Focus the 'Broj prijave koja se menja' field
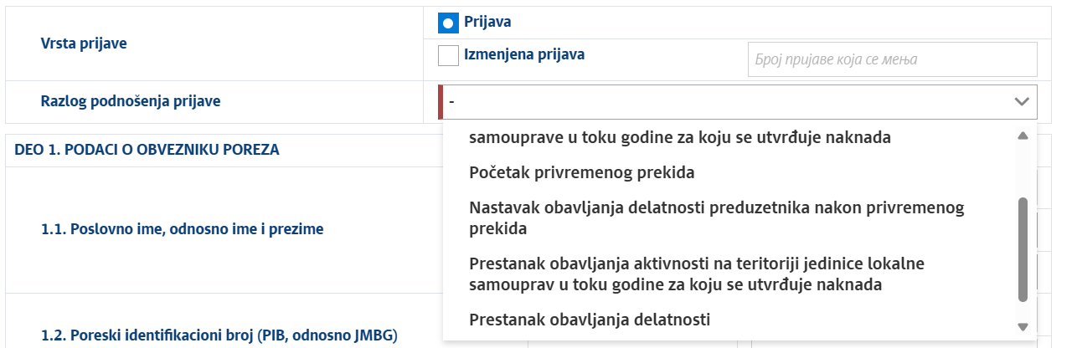The height and width of the screenshot is (348, 1077). (892, 59)
